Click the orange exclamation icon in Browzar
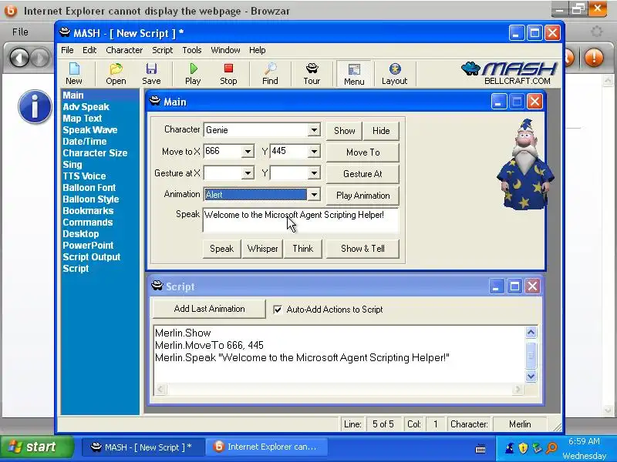The width and height of the screenshot is (617, 462). click(594, 58)
